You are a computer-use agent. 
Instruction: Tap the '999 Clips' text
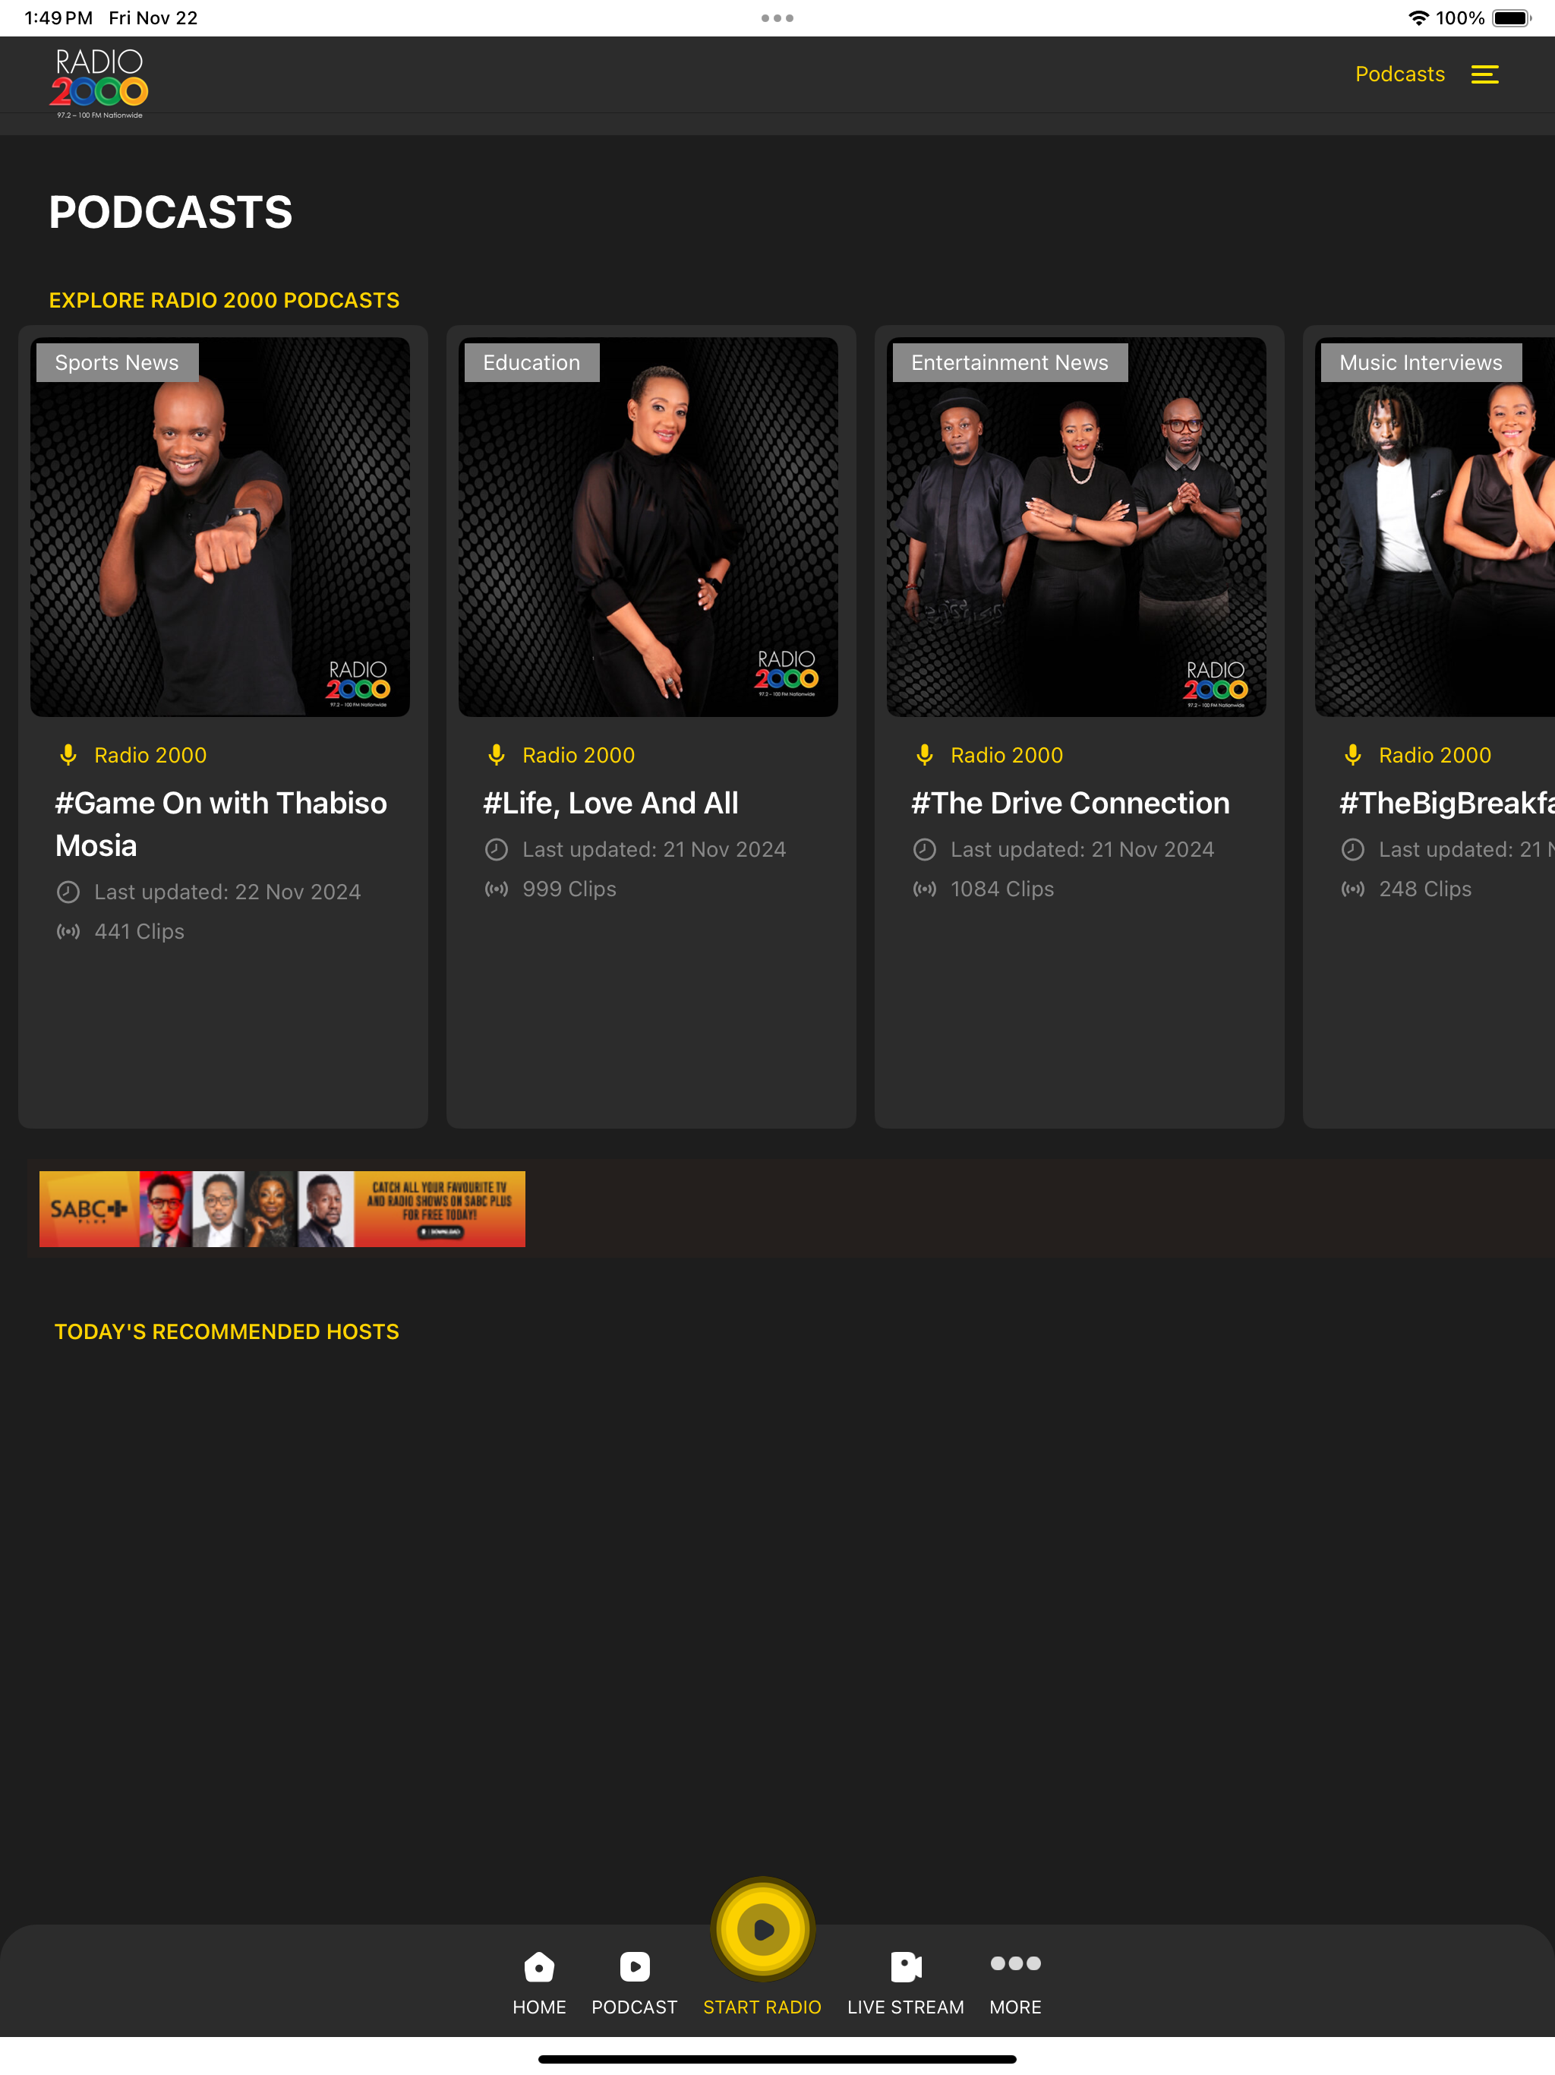pos(569,889)
